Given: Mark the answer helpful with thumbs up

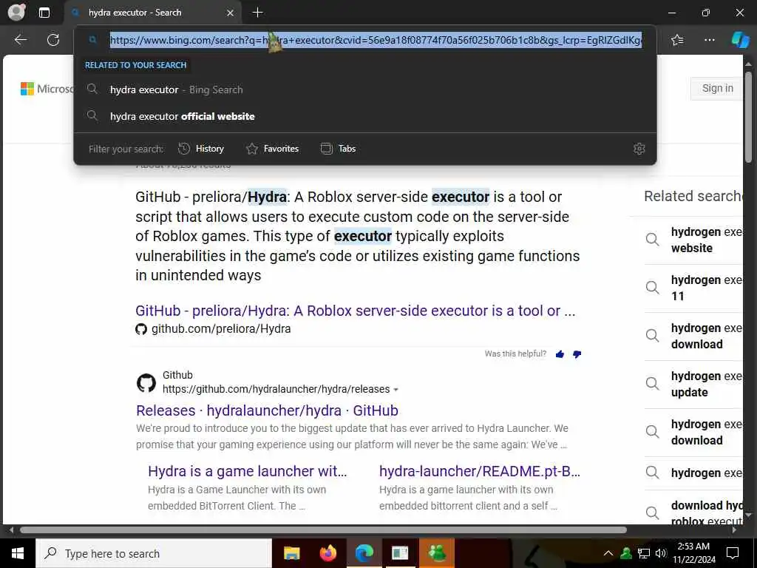Looking at the screenshot, I should point(560,354).
